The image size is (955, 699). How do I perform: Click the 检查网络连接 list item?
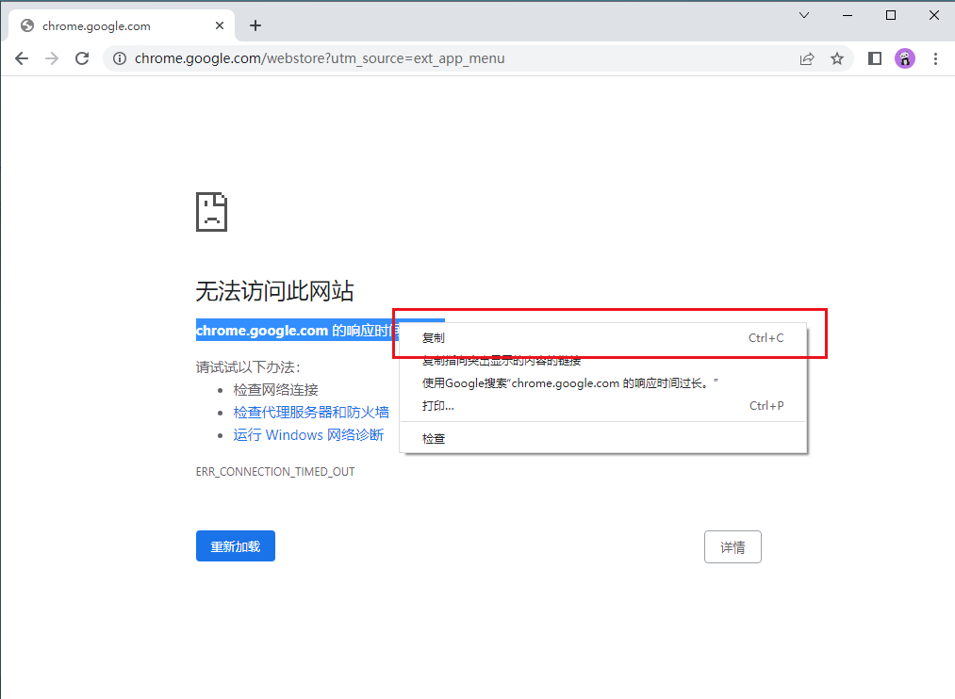(x=275, y=390)
